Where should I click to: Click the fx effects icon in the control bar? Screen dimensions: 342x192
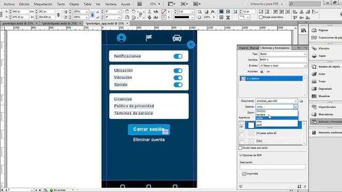pos(213,12)
